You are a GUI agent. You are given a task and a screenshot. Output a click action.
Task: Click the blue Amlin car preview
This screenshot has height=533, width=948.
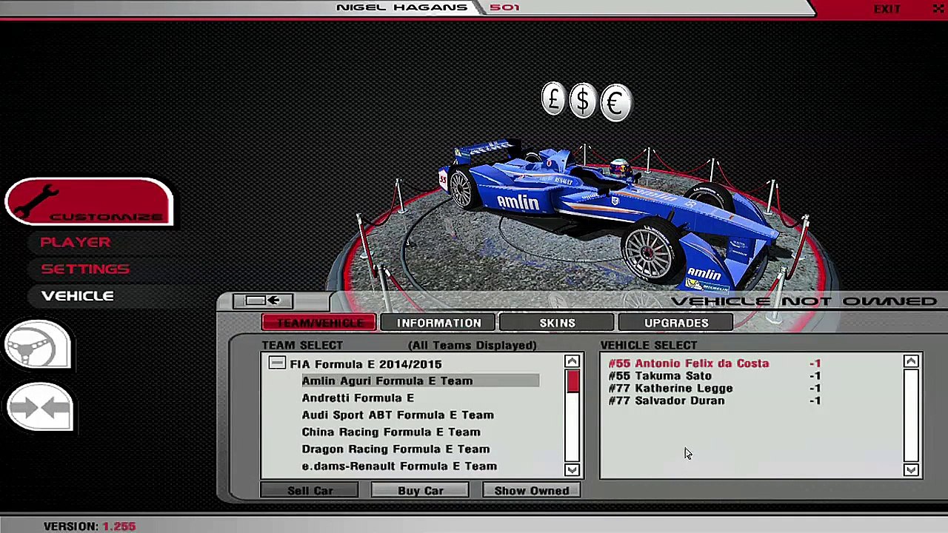point(607,215)
